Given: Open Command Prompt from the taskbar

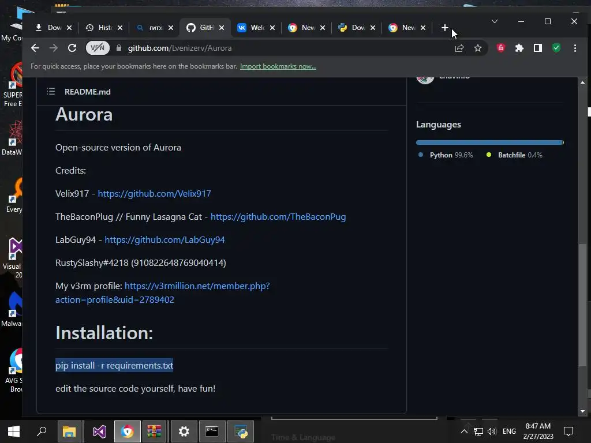Looking at the screenshot, I should coord(212,431).
